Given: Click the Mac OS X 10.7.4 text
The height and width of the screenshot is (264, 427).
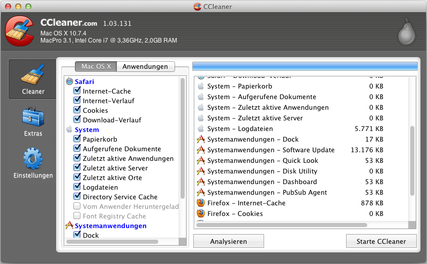Looking at the screenshot, I should point(63,33).
